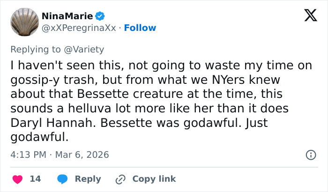The width and height of the screenshot is (328, 192).
Task: Click the blue verified badge
Action: coord(100,16)
